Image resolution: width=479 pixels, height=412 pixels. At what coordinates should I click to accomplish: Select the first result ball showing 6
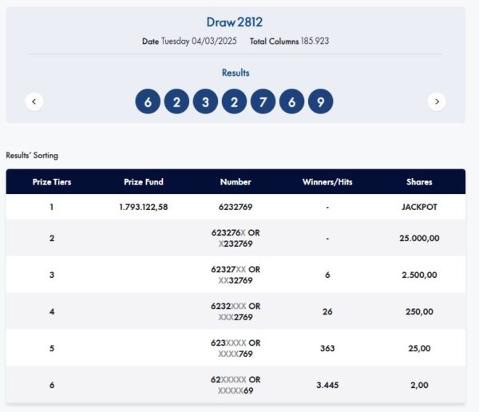tap(148, 101)
